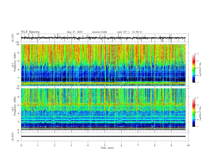Image resolution: width=212 pixels, height=163 pixels.
Task: Click the "-5" tick on lower colorbar
Action: [x=198, y=112]
